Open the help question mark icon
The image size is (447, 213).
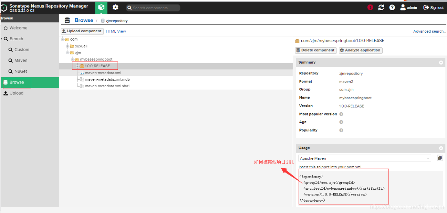click(x=392, y=7)
